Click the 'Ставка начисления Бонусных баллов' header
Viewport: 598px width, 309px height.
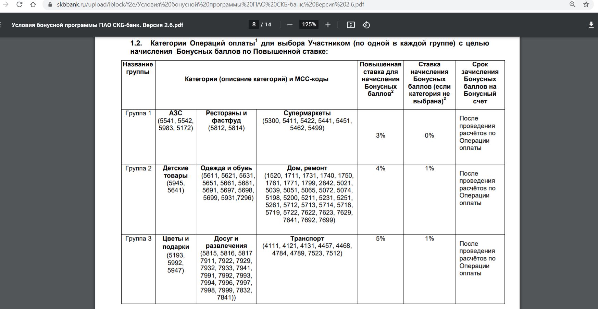[429, 83]
